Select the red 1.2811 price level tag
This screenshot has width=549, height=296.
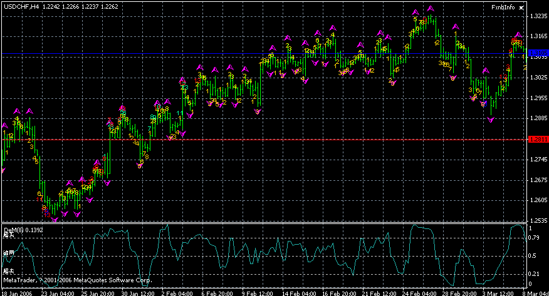[x=538, y=139]
